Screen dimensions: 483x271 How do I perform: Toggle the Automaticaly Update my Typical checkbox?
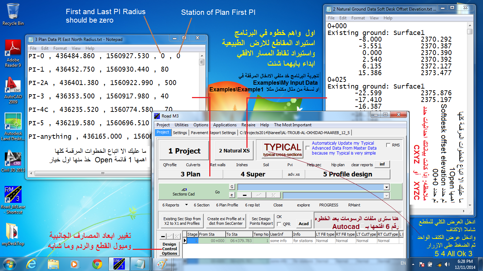(x=308, y=148)
